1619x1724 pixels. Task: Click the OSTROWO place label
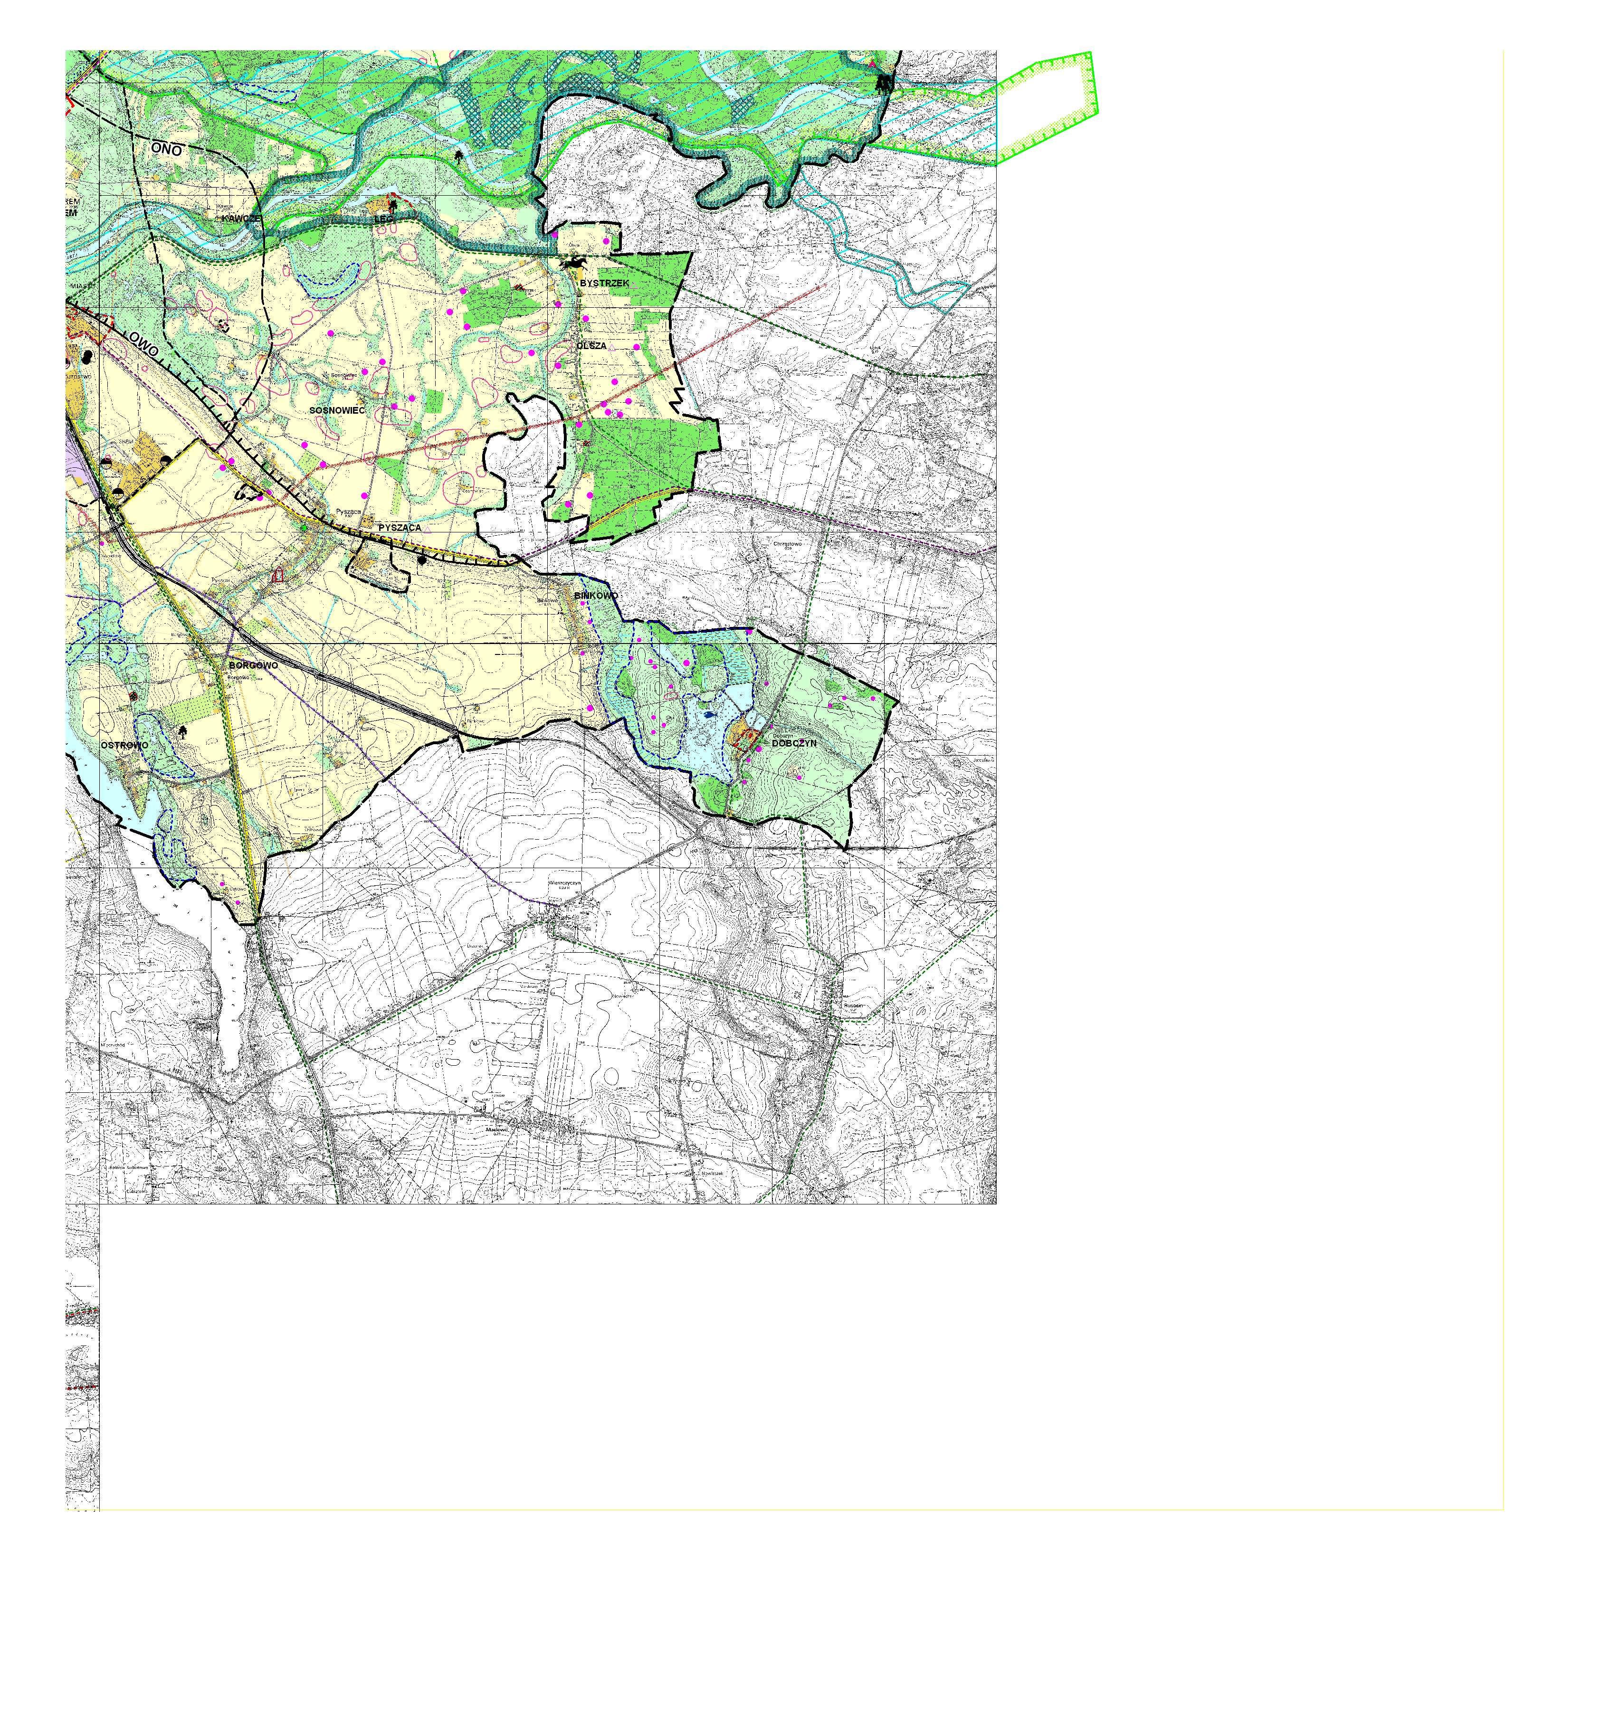click(x=124, y=745)
